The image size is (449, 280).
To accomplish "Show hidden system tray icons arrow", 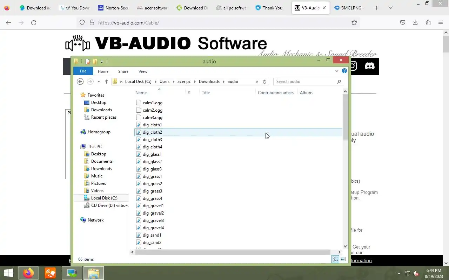I will coord(399,273).
